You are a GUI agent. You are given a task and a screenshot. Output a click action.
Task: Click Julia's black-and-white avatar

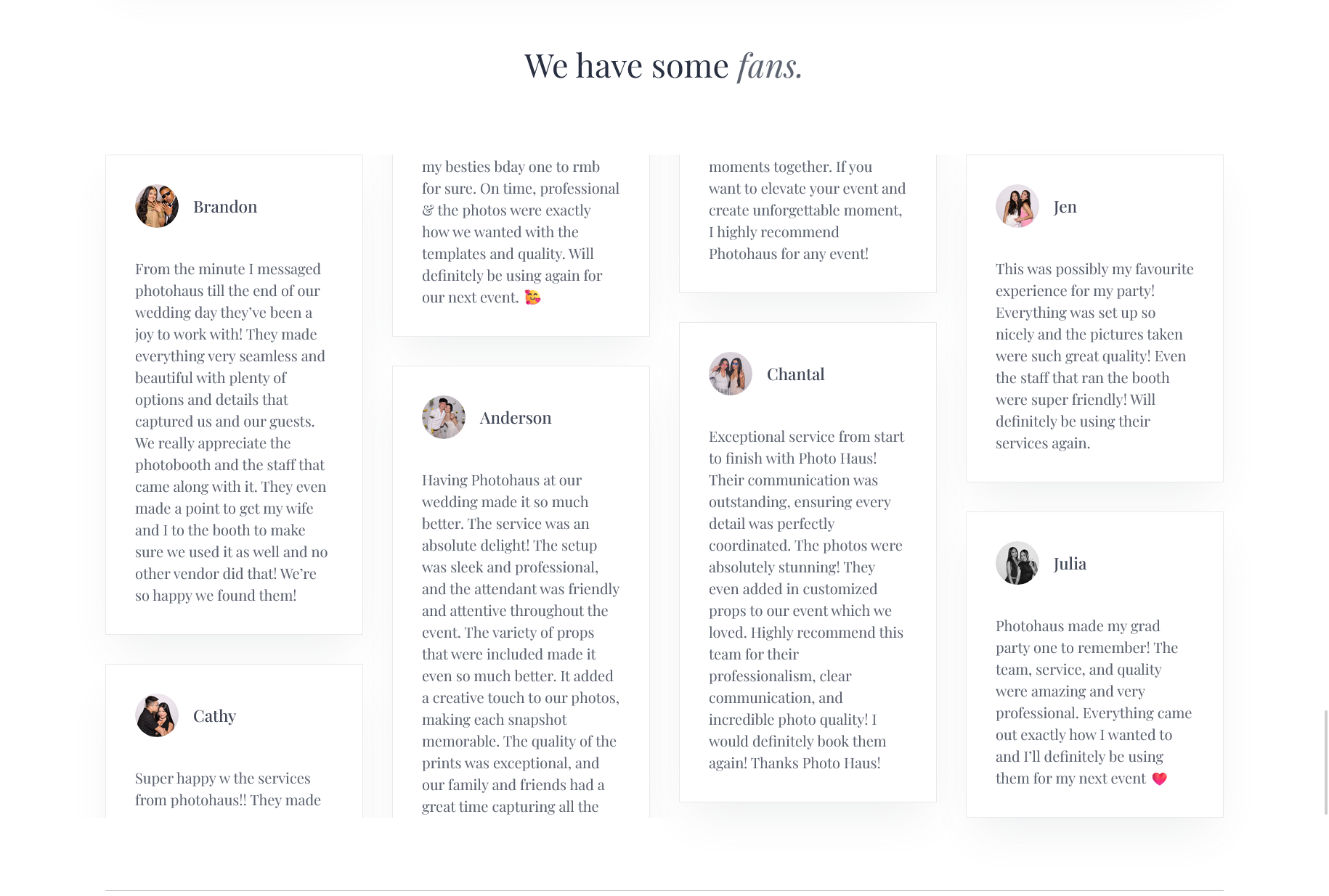(1017, 563)
